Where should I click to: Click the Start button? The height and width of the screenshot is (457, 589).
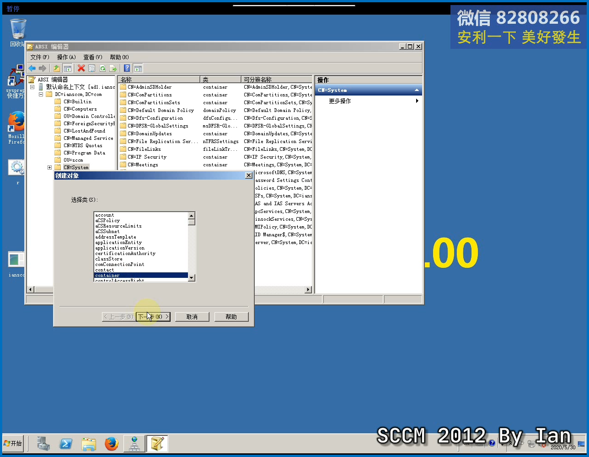14,443
